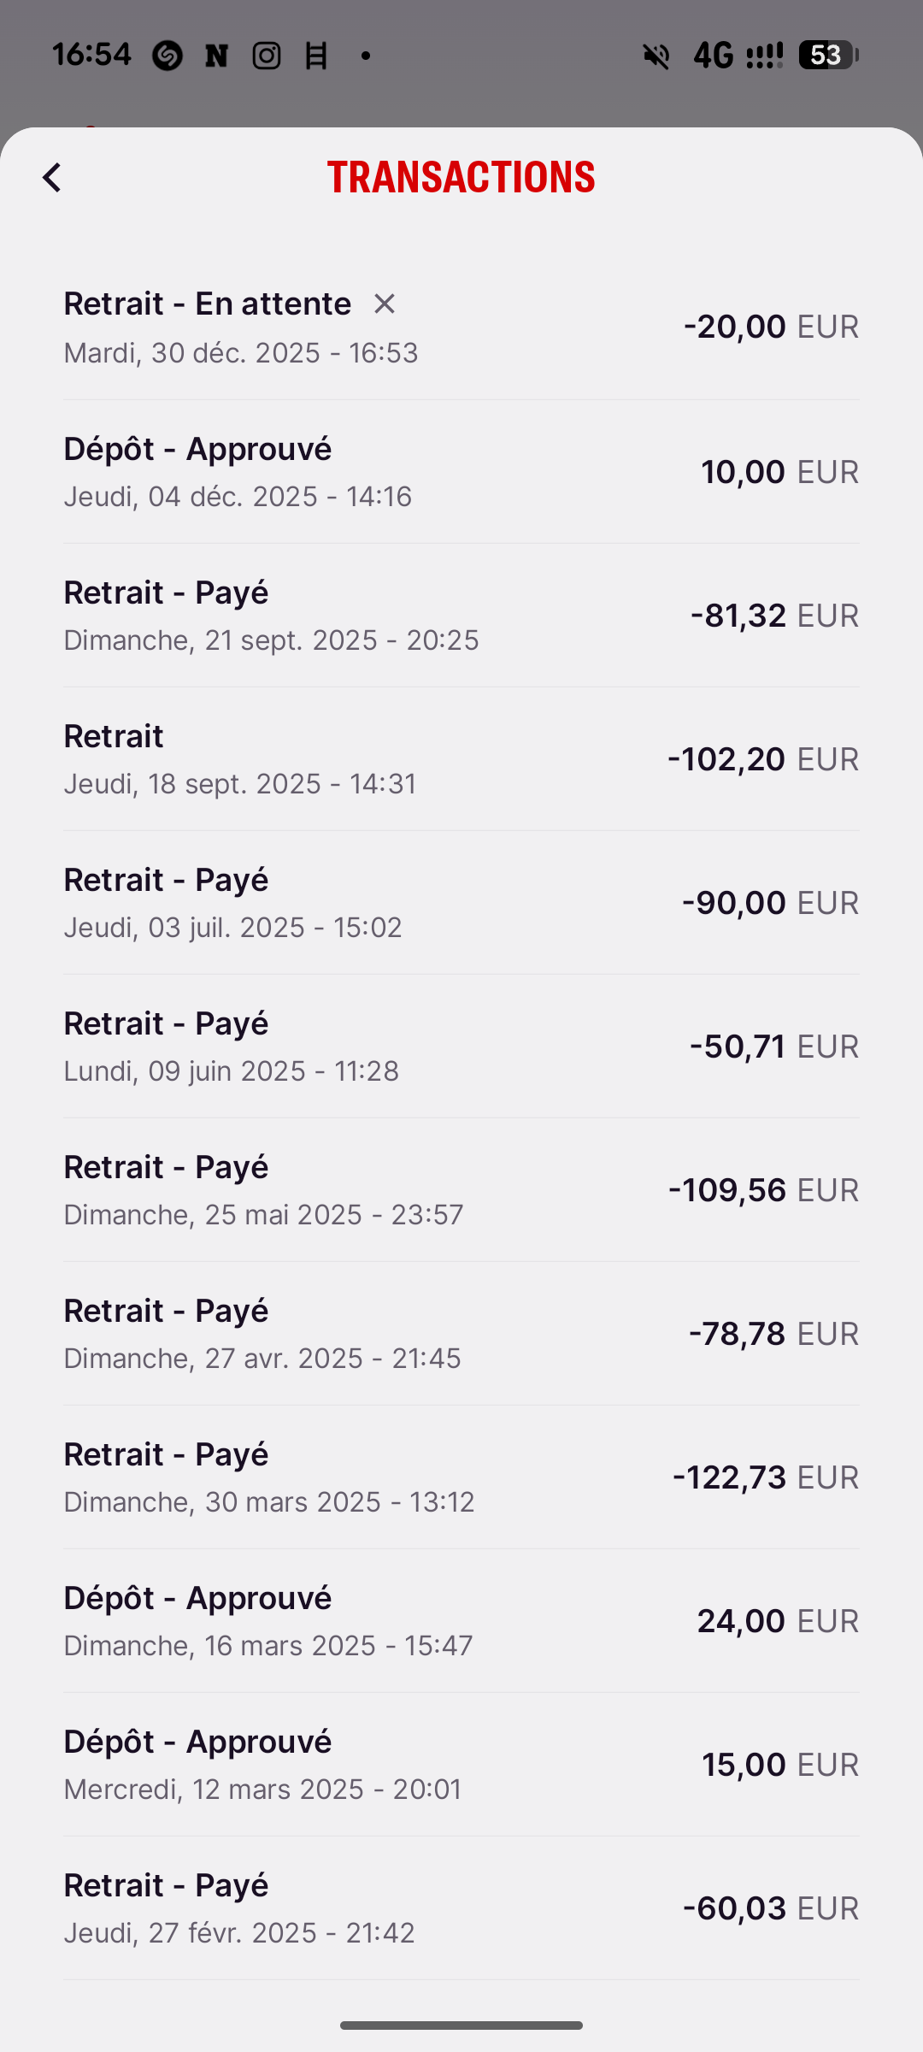This screenshot has width=923, height=2052.
Task: Select the -81,32 EUR paid withdrawal
Action: click(461, 615)
